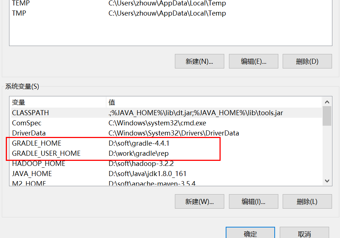Image resolution: width=340 pixels, height=238 pixels.
Task: Click the user variables 编辑(E)... button
Action: 254,61
